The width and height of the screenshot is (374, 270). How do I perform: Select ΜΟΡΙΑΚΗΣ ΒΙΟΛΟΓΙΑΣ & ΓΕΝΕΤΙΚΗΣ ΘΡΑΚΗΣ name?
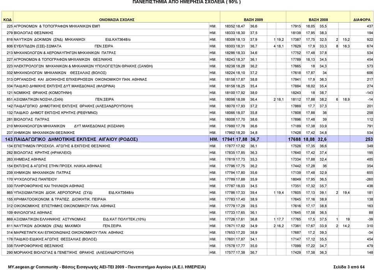click(74, 253)
